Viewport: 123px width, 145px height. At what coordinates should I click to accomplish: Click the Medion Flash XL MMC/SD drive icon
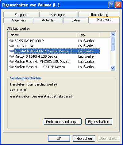[12, 62]
